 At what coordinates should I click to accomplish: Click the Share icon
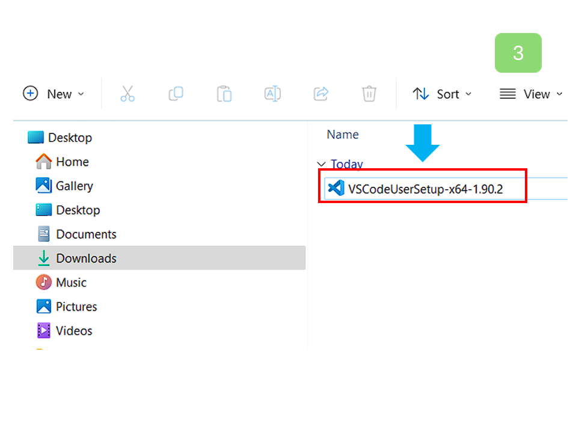click(x=321, y=94)
